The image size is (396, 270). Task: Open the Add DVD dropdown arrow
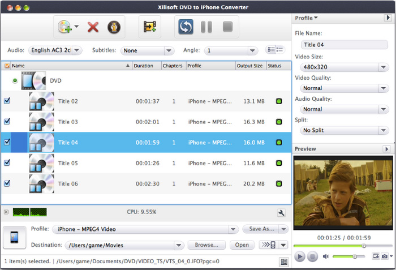76,26
